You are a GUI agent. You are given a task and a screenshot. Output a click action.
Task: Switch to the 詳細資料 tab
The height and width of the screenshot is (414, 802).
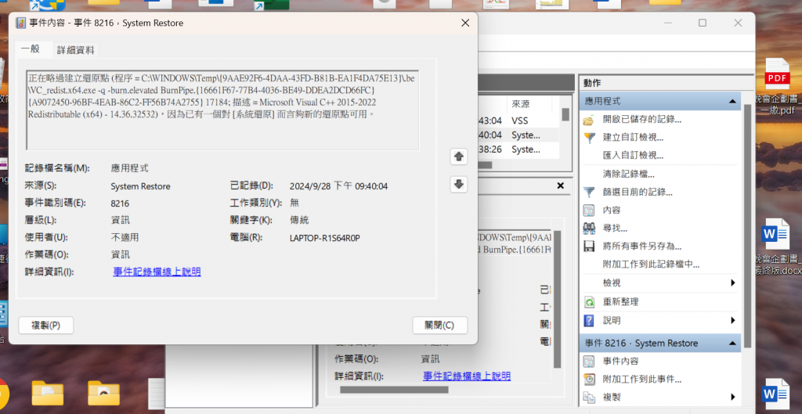76,50
